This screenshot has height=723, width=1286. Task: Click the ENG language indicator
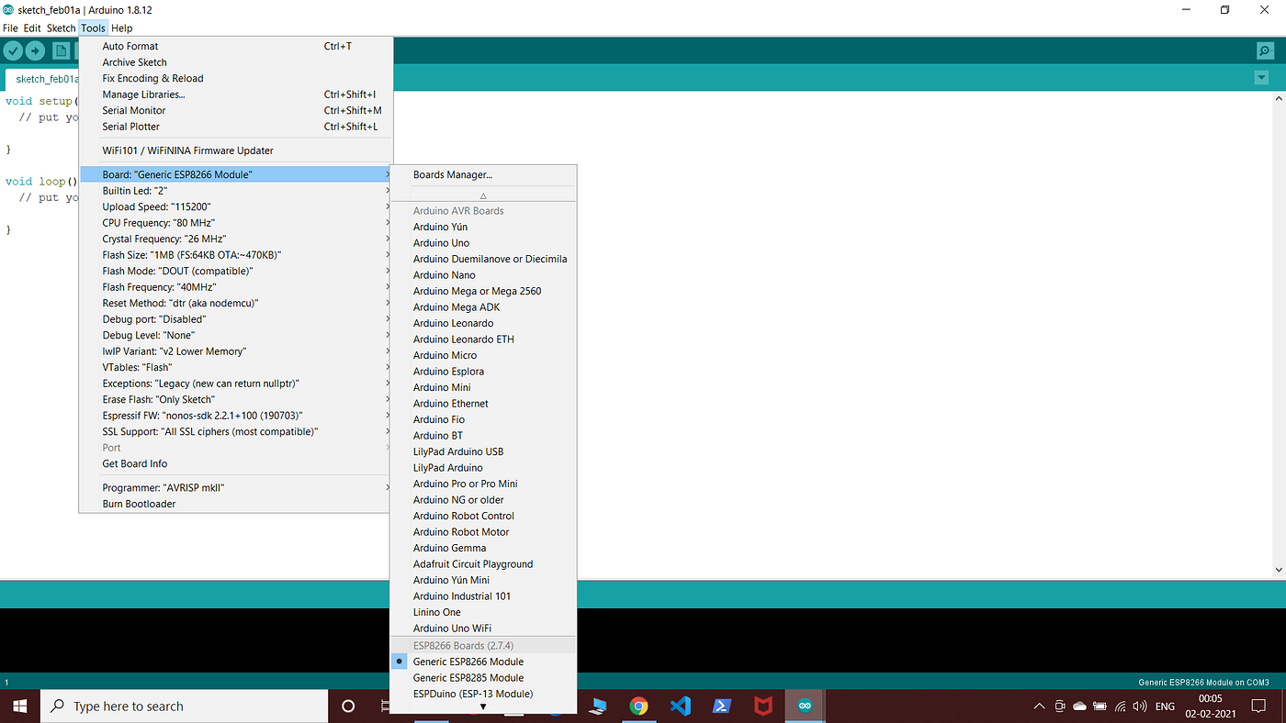click(1165, 706)
